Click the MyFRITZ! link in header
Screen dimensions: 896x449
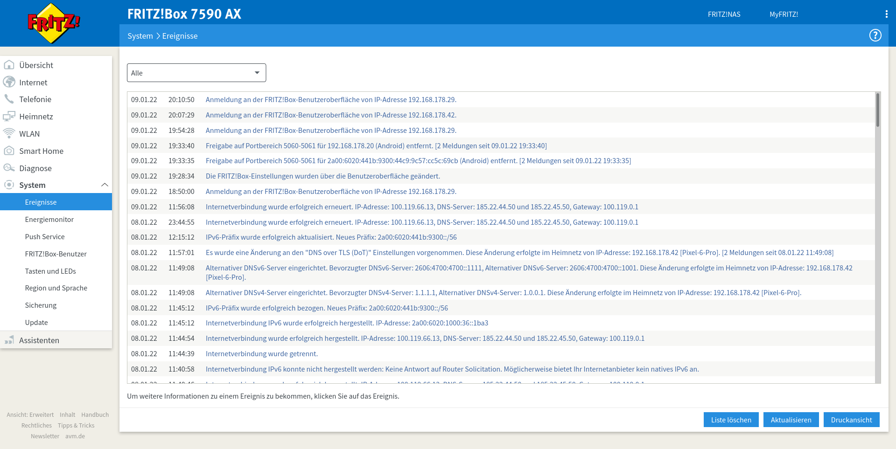point(784,14)
